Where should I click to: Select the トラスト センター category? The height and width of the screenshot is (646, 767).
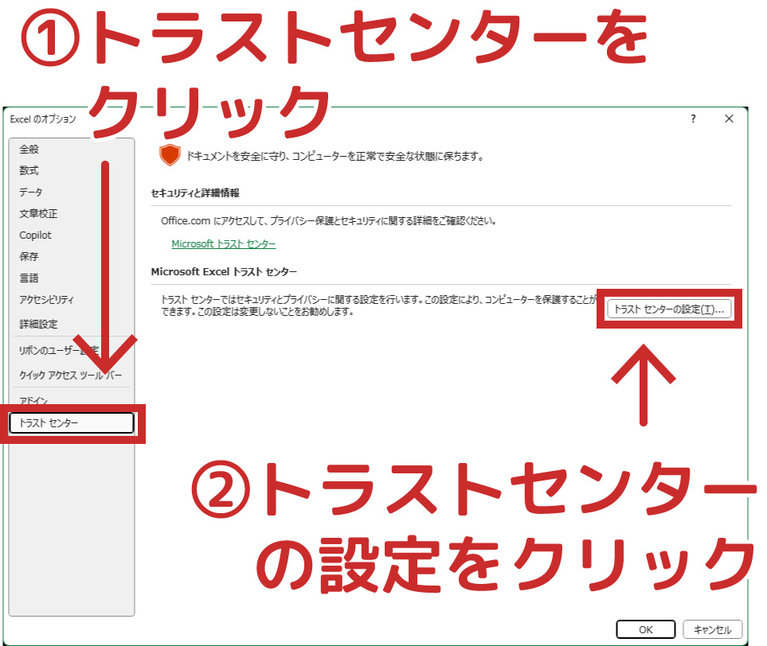click(x=72, y=423)
